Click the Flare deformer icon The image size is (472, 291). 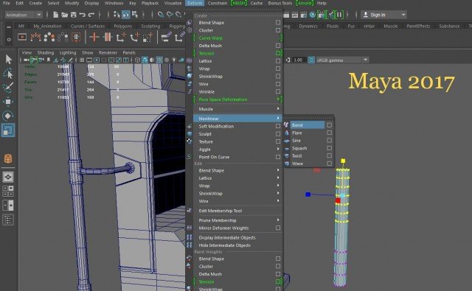point(287,133)
